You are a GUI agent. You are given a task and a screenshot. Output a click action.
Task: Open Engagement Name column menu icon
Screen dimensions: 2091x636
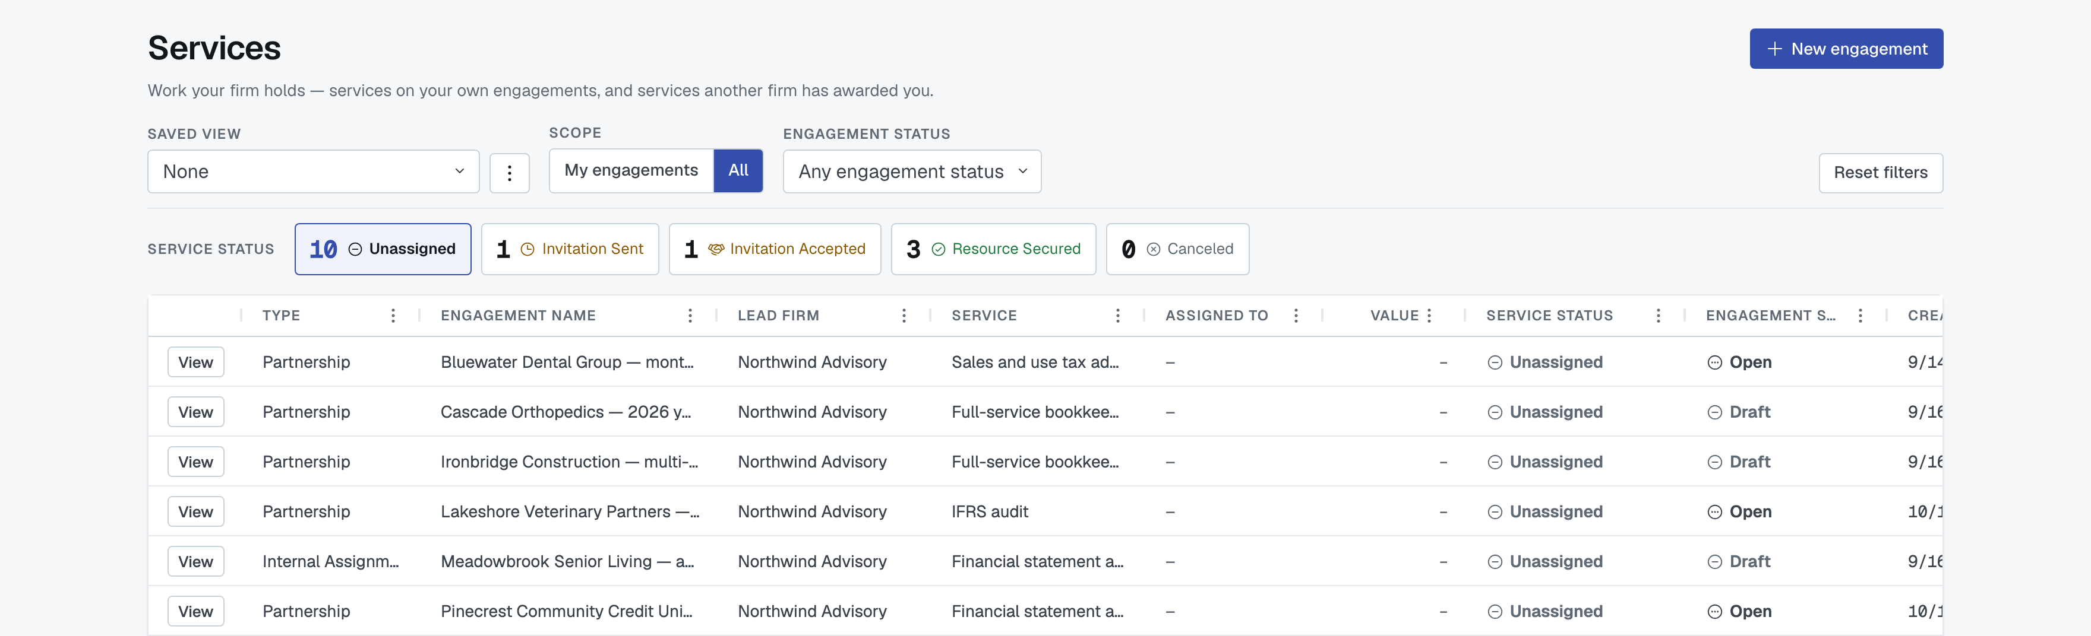point(690,316)
